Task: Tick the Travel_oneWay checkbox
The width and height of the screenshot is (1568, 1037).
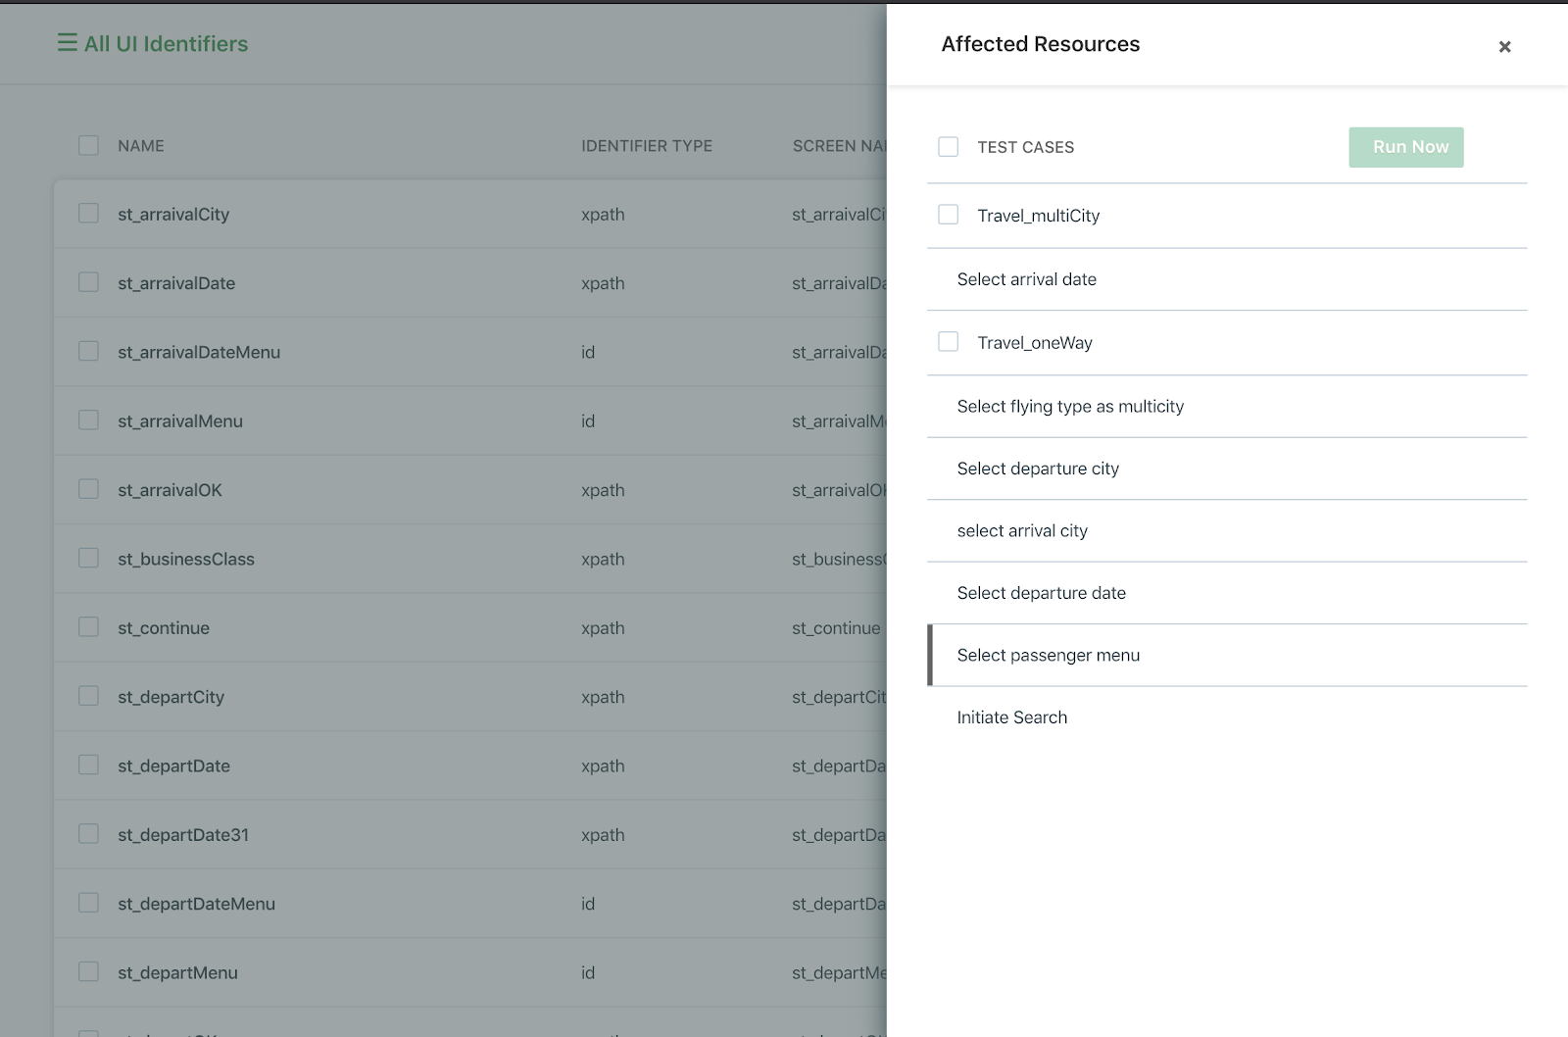Action: [x=948, y=342]
